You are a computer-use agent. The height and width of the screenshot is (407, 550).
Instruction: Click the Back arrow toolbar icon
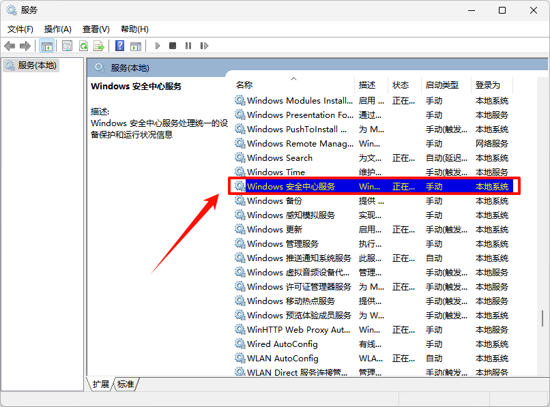click(10, 46)
